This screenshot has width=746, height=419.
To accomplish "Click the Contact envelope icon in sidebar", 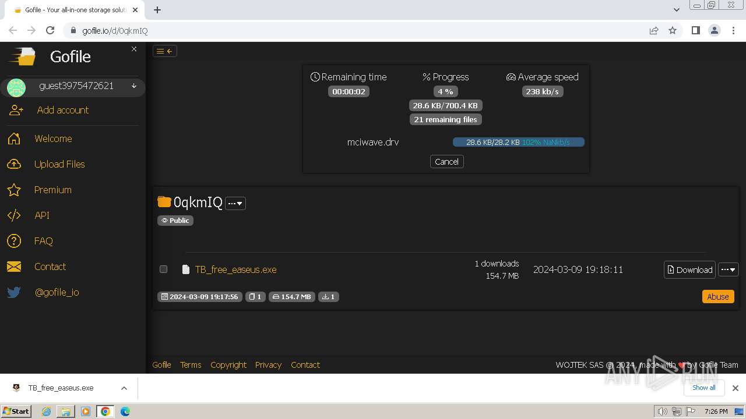I will pyautogui.click(x=14, y=267).
